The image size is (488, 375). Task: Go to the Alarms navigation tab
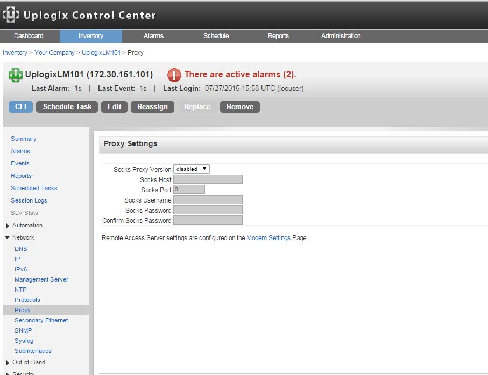click(153, 36)
